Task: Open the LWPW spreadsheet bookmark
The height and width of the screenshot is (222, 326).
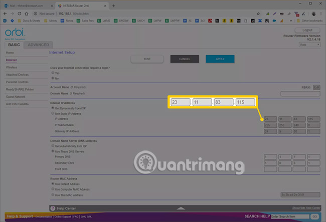Action: [155, 21]
